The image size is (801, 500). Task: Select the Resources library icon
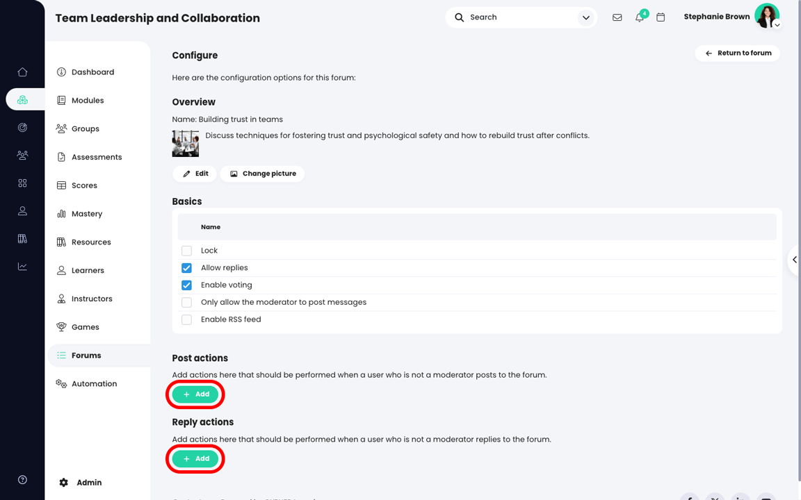point(61,242)
